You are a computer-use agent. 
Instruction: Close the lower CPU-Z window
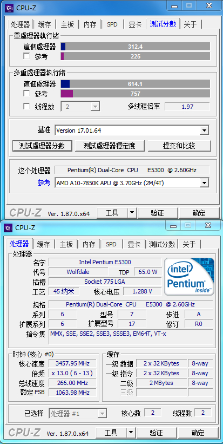pyautogui.click(x=208, y=225)
